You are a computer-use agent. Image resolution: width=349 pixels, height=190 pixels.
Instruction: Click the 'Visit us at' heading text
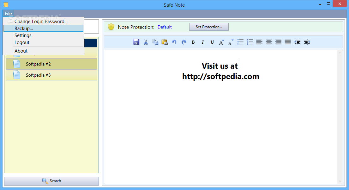click(x=220, y=66)
